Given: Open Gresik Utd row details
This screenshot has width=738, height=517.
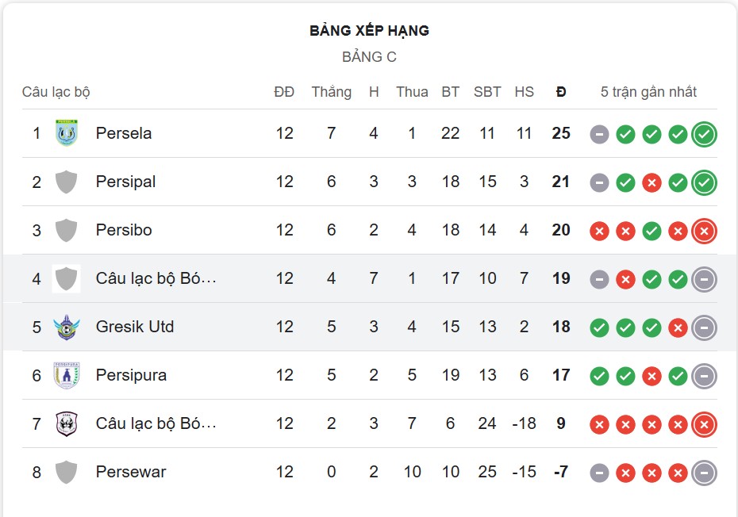Looking at the screenshot, I should click(135, 327).
